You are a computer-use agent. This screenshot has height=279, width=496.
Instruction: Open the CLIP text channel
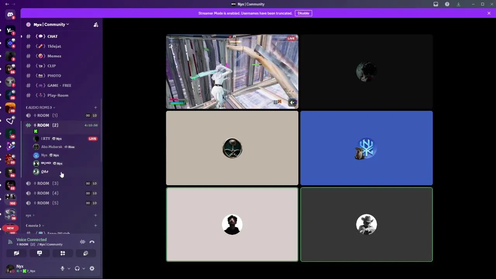coord(62,66)
